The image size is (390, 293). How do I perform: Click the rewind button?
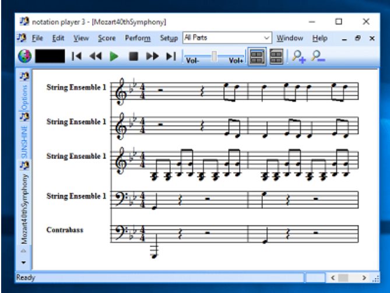pos(96,56)
